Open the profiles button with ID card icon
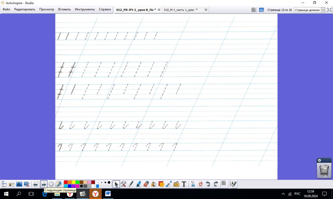Screen dimensions: 333x199 click(x=11, y=184)
